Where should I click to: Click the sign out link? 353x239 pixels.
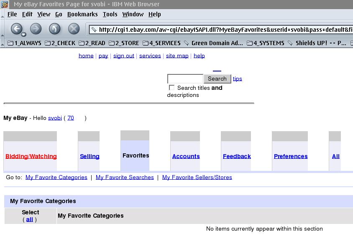[124, 56]
